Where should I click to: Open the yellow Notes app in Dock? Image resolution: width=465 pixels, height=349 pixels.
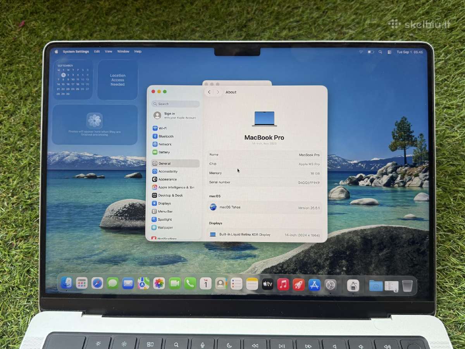[252, 284]
